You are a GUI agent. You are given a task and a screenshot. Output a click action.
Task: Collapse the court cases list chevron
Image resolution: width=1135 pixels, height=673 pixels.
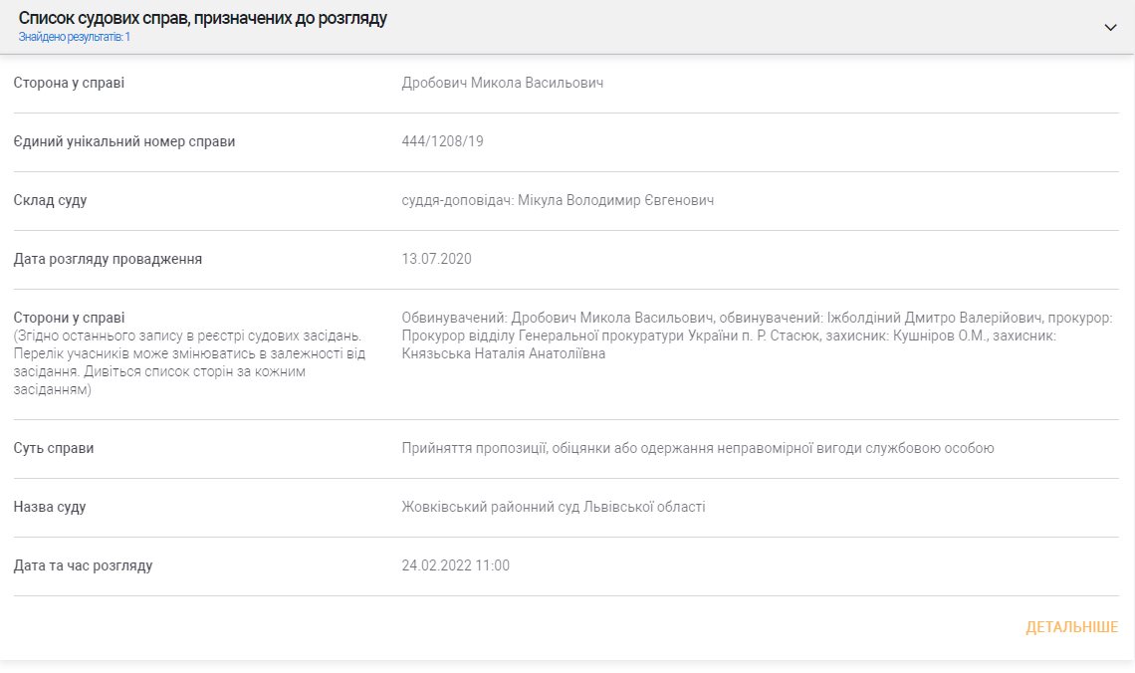1110,27
